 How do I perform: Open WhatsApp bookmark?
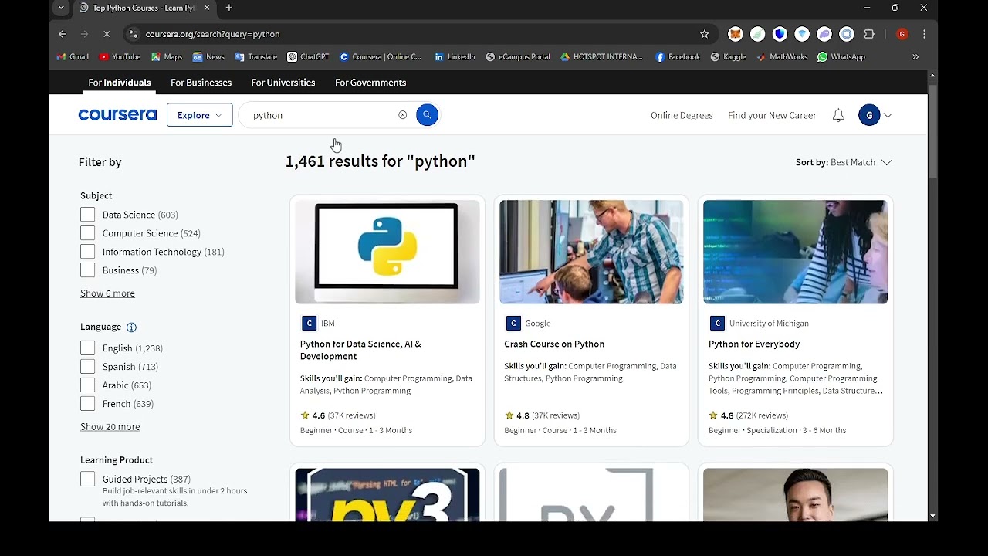(841, 56)
